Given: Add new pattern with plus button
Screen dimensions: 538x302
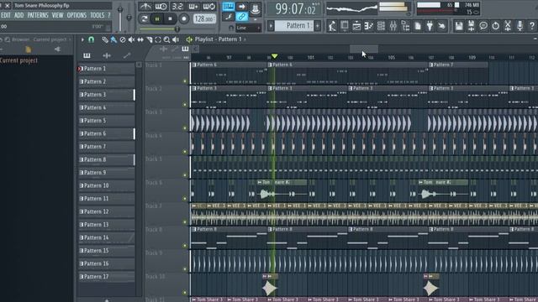Looking at the screenshot, I should click(x=318, y=26).
